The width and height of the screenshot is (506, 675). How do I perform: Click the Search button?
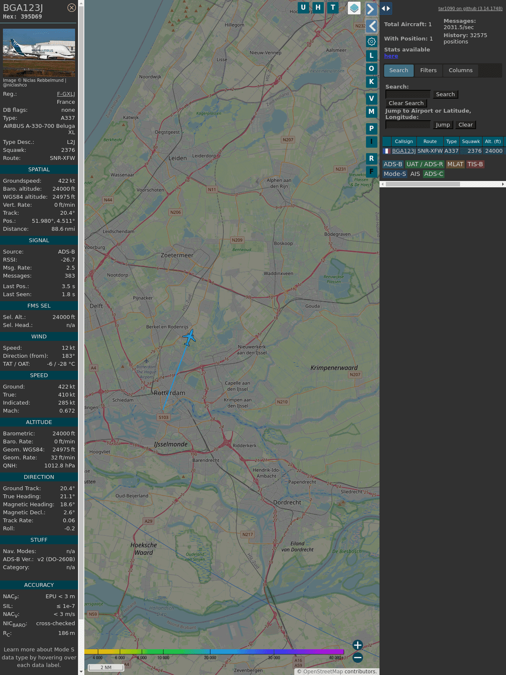click(445, 94)
